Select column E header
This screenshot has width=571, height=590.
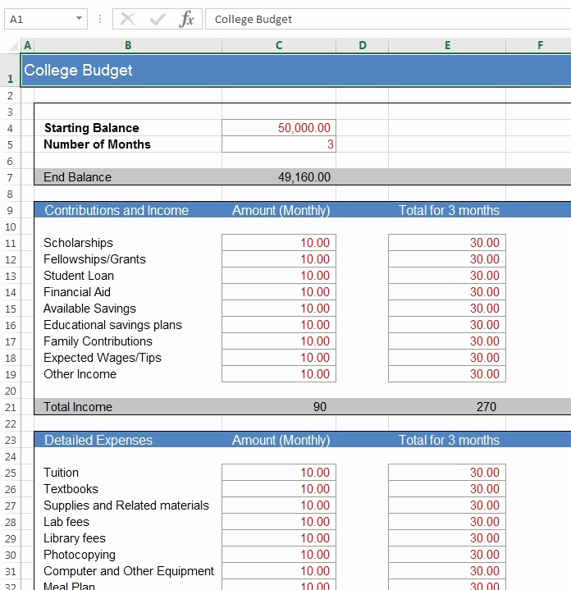[447, 45]
